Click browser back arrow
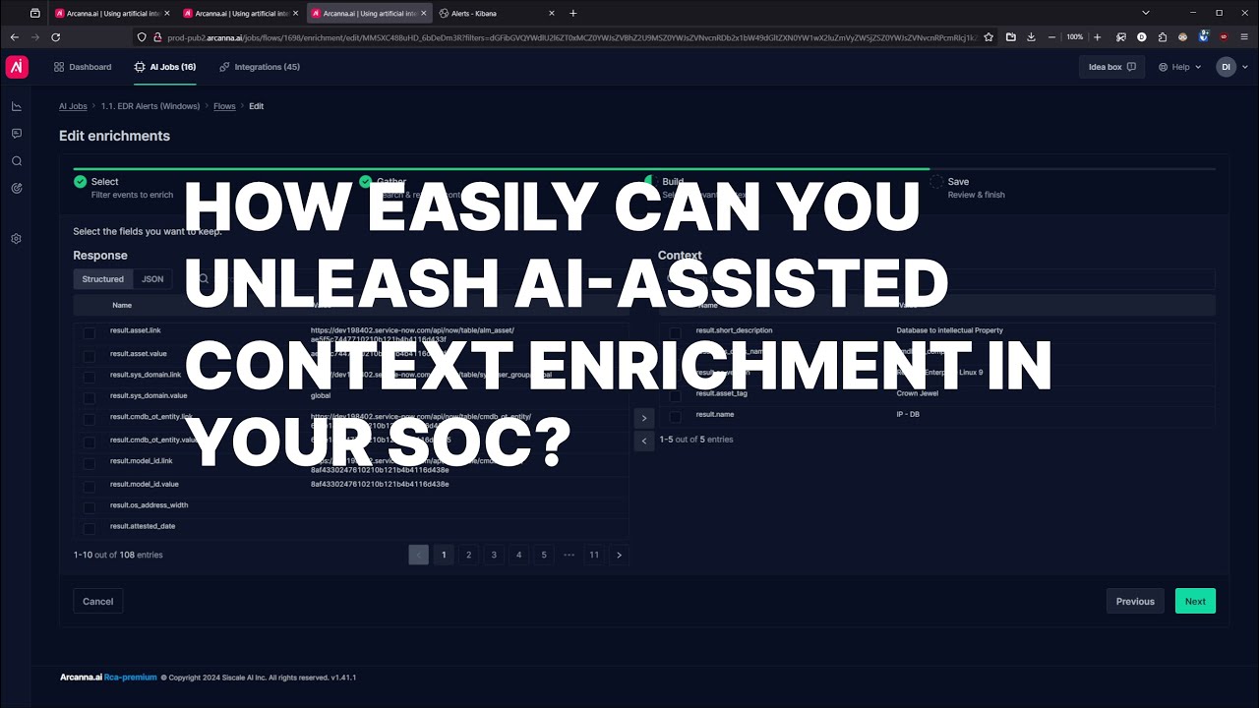Image resolution: width=1259 pixels, height=708 pixels. tap(14, 37)
